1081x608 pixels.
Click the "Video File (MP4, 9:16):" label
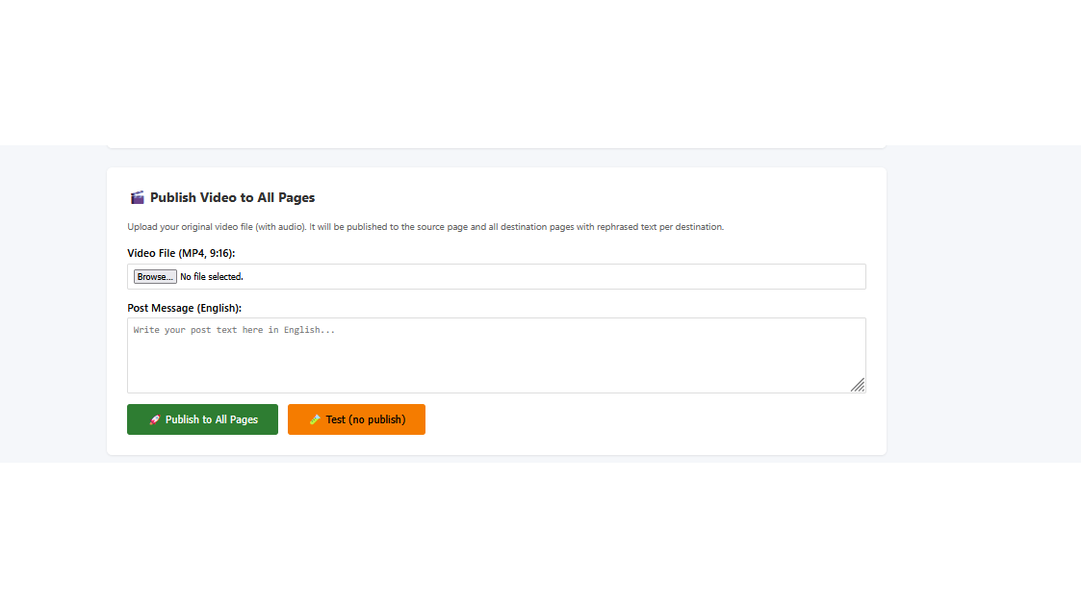pyautogui.click(x=181, y=253)
